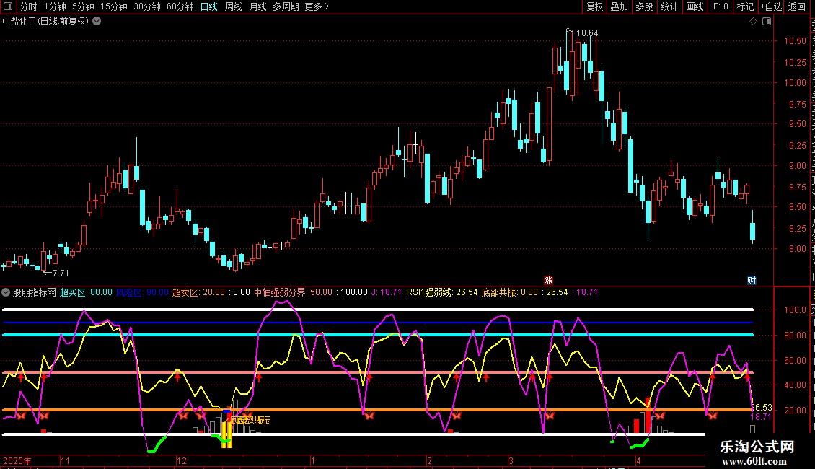815x469 pixels.
Task: Open the 多股 multi-stock view
Action: coord(645,6)
